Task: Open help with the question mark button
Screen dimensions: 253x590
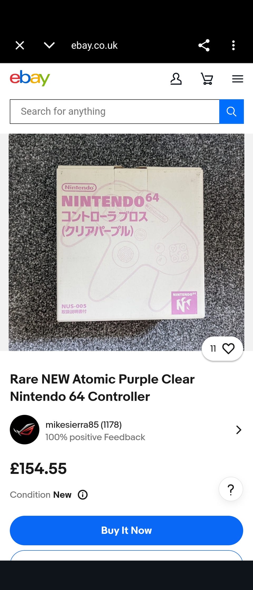Action: coord(231,489)
